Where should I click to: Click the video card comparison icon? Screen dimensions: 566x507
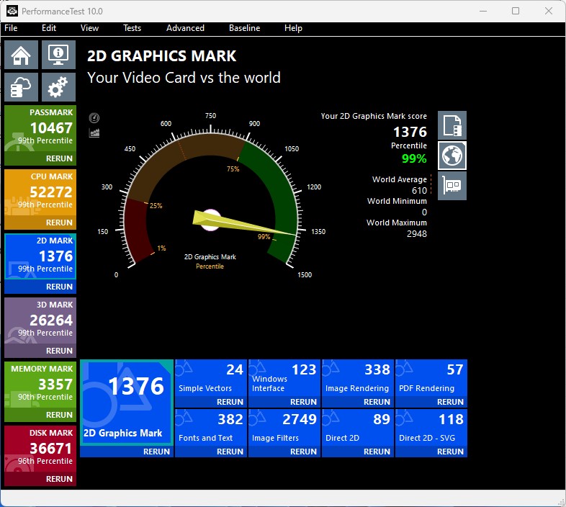pos(452,186)
